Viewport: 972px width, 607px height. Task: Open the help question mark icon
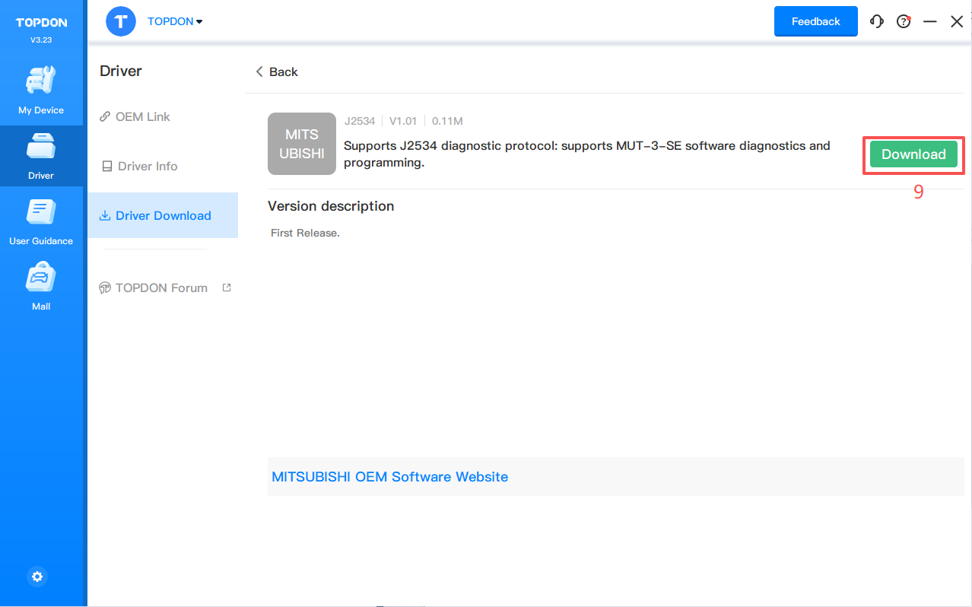(904, 21)
